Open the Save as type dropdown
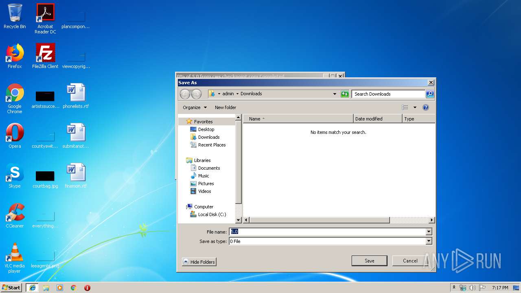 tap(429, 241)
